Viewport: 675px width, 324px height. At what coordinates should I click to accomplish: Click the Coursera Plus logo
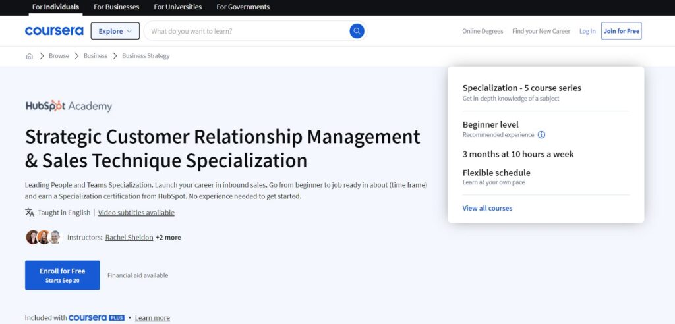96,318
